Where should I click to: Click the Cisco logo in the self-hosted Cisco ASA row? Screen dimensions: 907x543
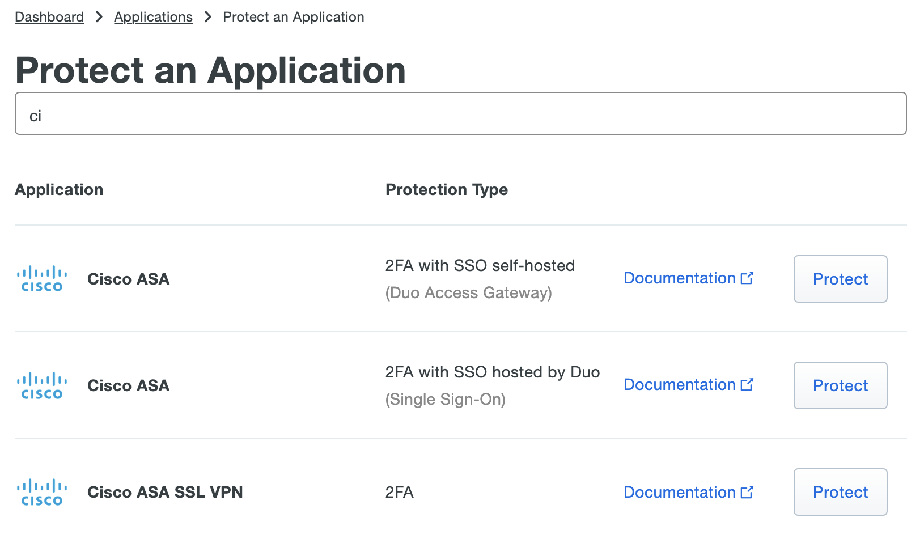(42, 279)
